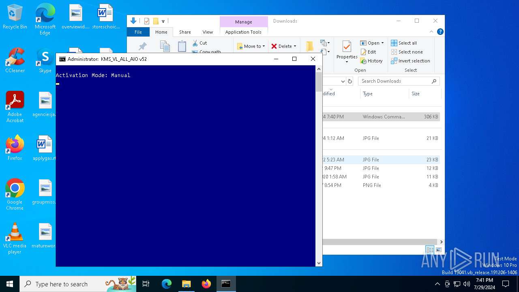
Task: Expand the address bar history dropdown
Action: (343, 81)
